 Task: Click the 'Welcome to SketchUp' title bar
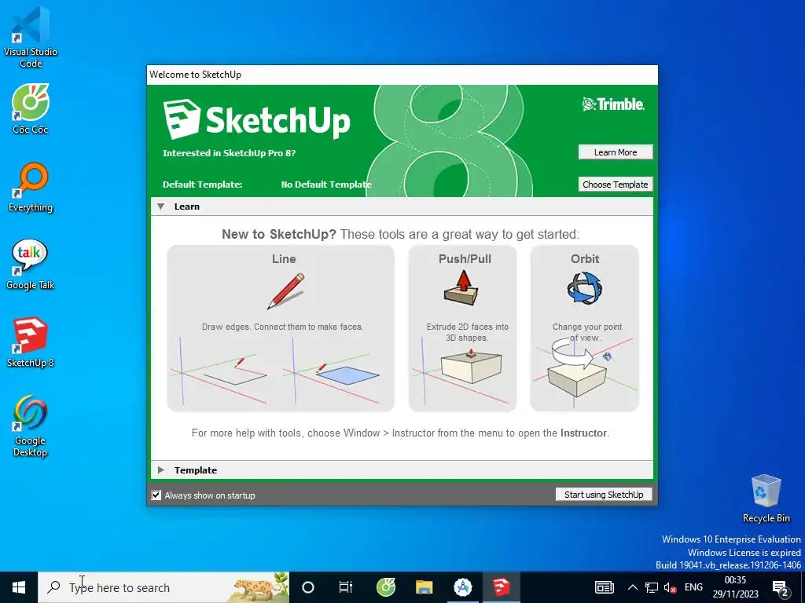coord(402,75)
